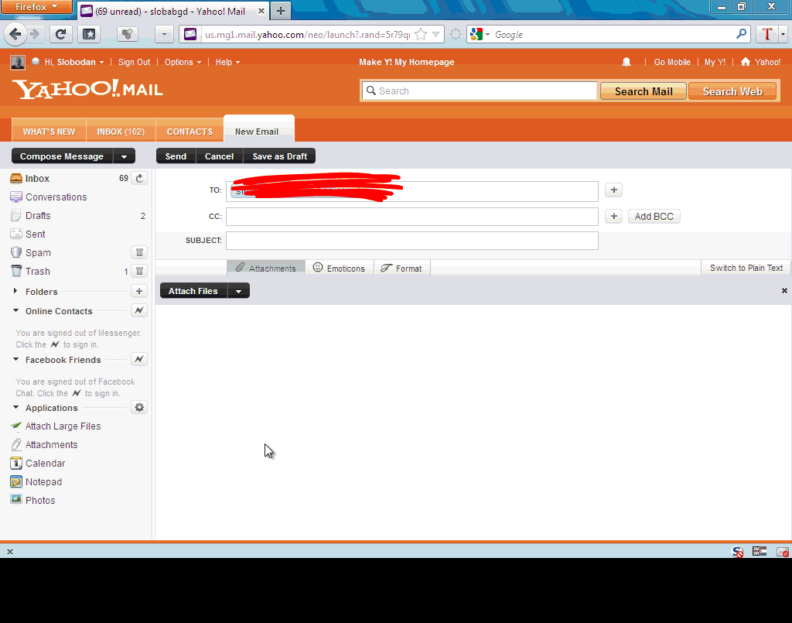
Task: Click the Send button
Action: pos(176,156)
